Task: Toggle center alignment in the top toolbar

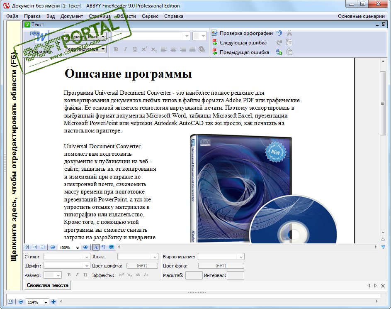Action: [x=173, y=49]
